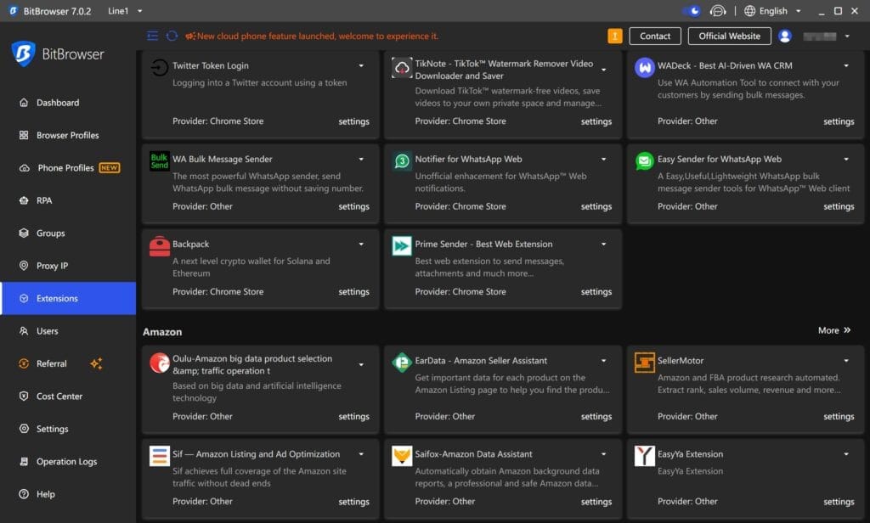
Task: Click the WA Bulk Message Sender icon
Action: (x=160, y=160)
